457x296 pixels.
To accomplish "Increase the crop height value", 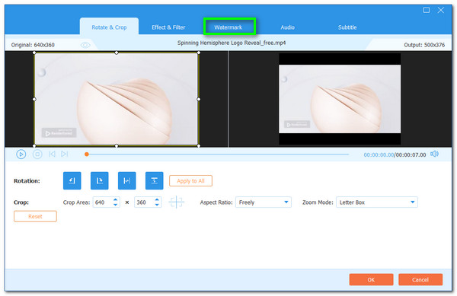I will point(157,199).
